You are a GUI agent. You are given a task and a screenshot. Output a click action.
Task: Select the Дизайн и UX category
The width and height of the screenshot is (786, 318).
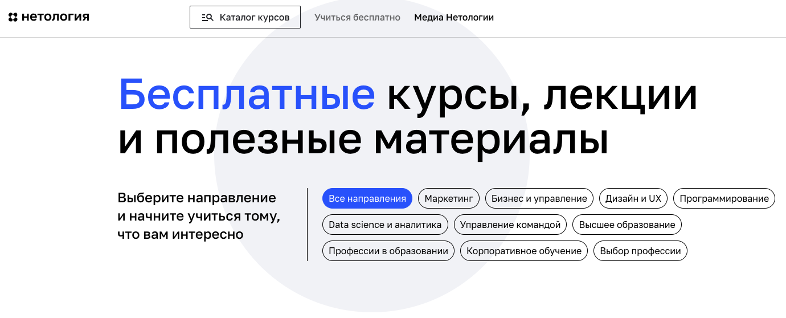point(633,198)
